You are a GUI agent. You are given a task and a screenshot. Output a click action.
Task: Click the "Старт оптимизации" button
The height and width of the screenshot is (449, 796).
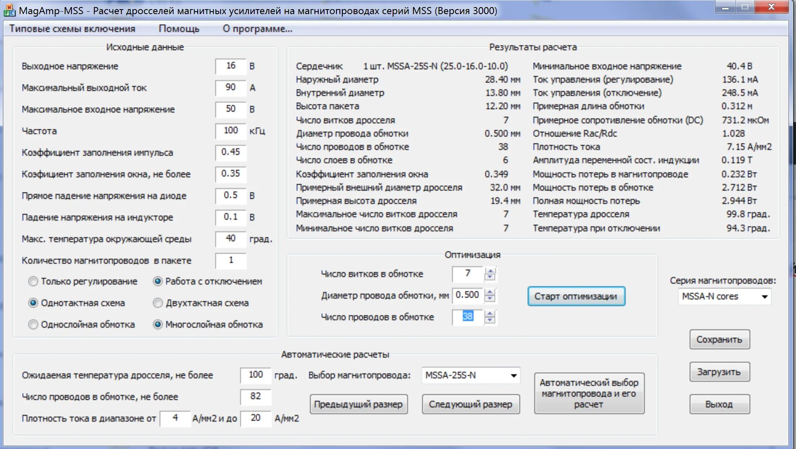pyautogui.click(x=576, y=296)
